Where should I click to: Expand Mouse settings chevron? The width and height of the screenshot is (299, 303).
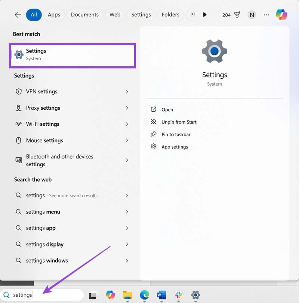127,140
